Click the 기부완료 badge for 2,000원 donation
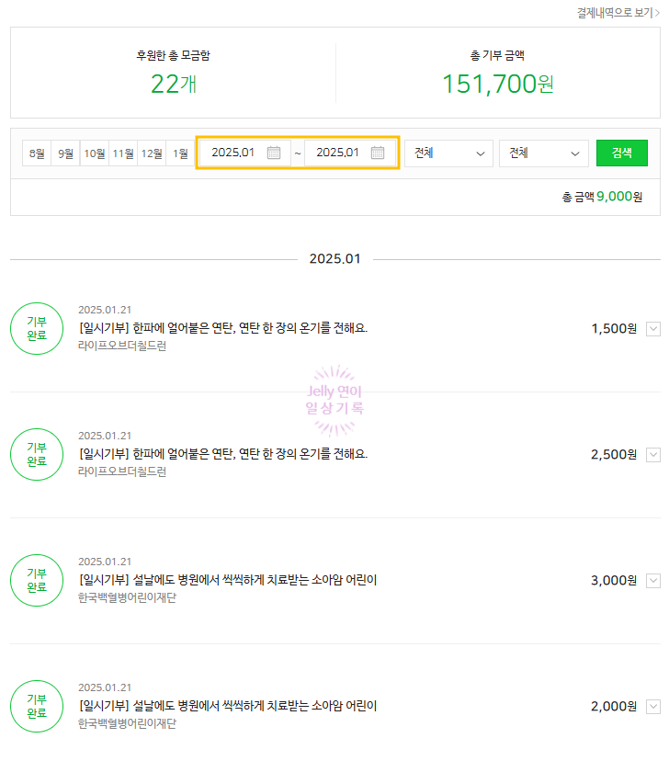 (37, 706)
